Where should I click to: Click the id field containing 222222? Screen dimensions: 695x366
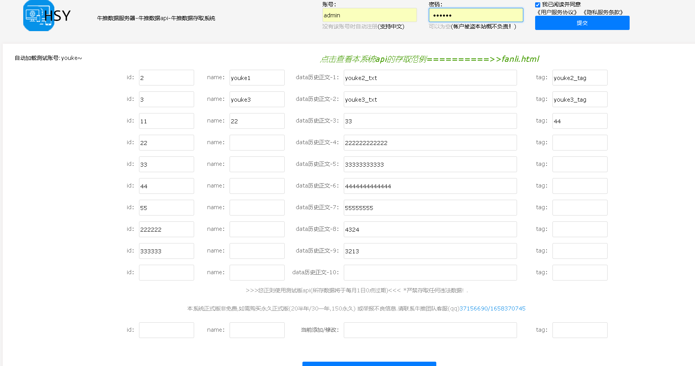167,229
